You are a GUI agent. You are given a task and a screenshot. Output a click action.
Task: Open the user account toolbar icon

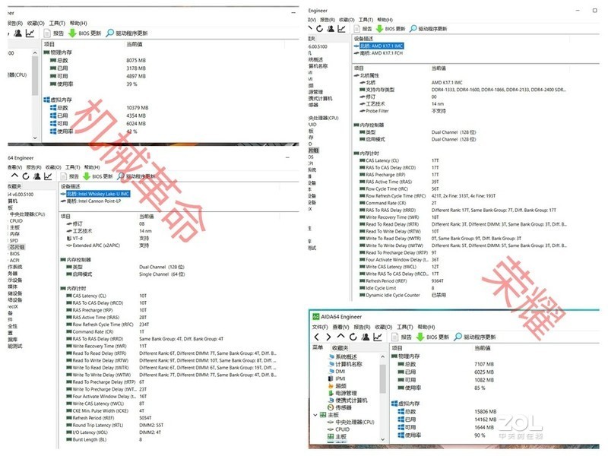365,337
